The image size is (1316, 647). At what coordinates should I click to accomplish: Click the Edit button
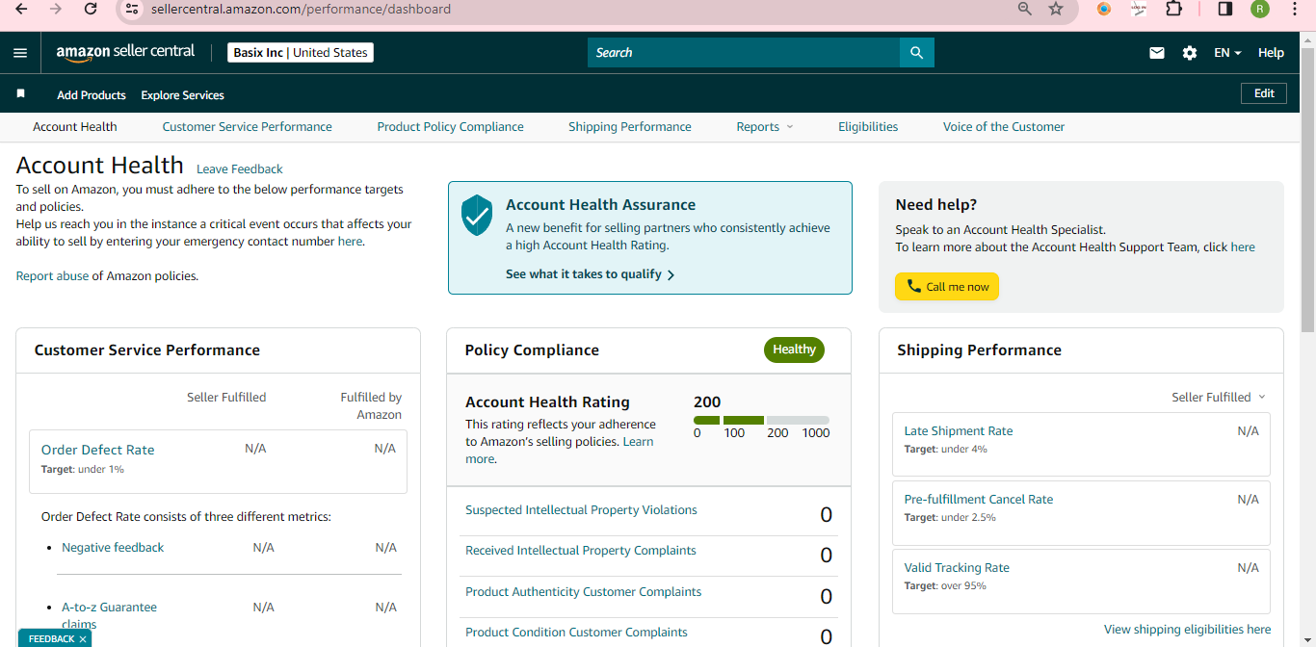[1264, 93]
